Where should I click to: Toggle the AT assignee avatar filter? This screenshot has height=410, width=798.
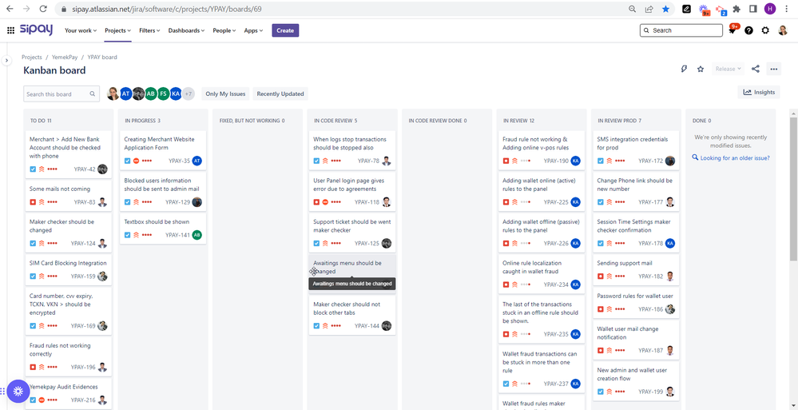(x=125, y=94)
